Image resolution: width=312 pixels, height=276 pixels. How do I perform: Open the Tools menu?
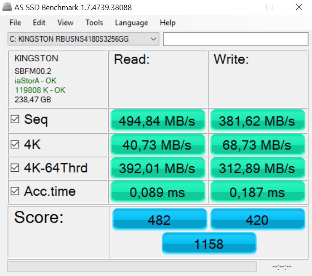click(94, 23)
